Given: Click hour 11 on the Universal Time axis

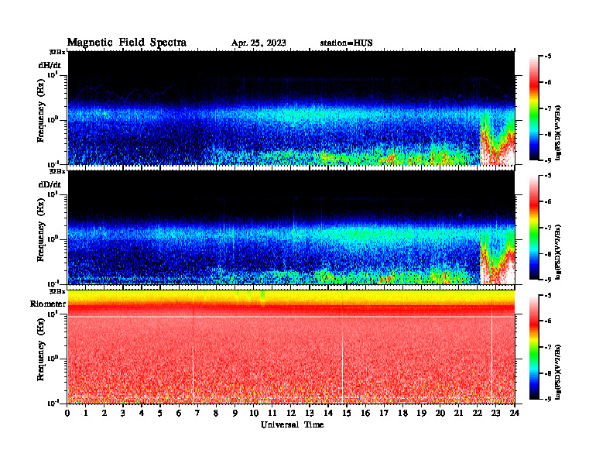Looking at the screenshot, I should point(272,413).
